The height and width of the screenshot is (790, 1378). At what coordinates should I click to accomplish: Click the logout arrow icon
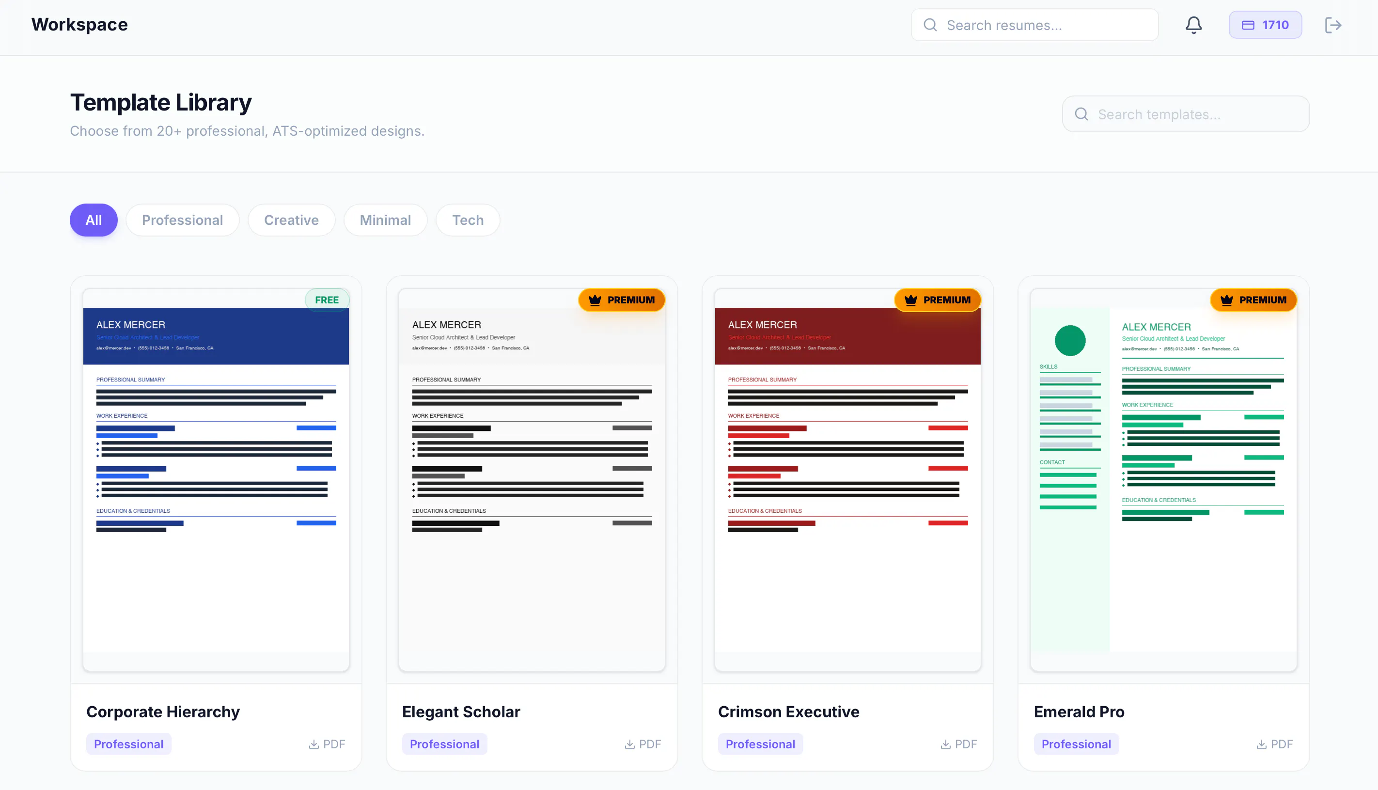1332,25
